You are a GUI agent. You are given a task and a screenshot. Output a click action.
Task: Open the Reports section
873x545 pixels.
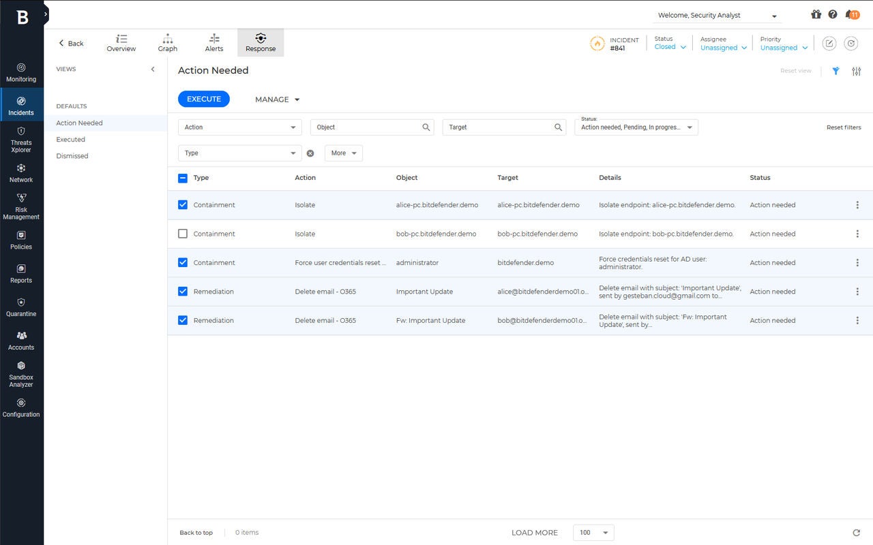click(21, 273)
